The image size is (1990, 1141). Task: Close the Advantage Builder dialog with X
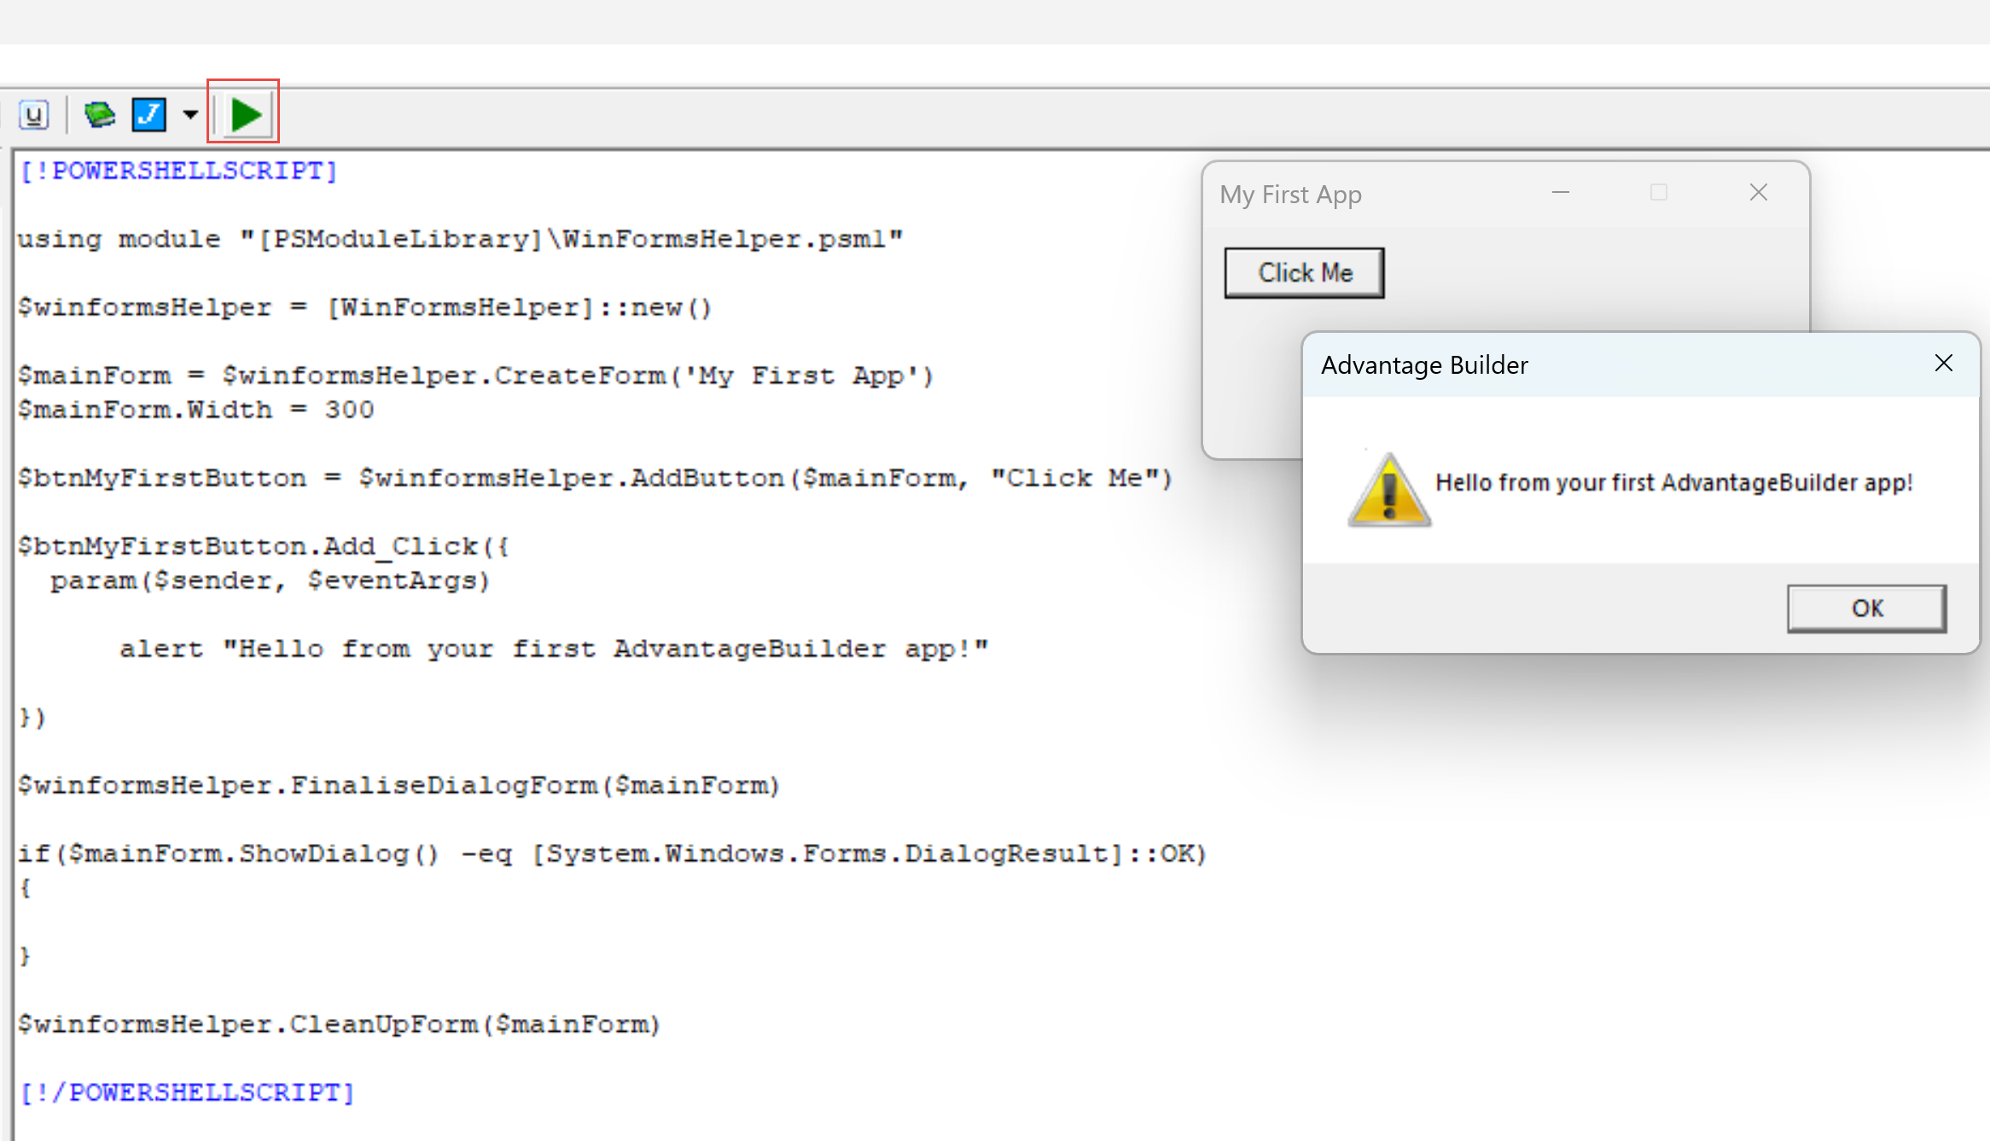(1943, 364)
